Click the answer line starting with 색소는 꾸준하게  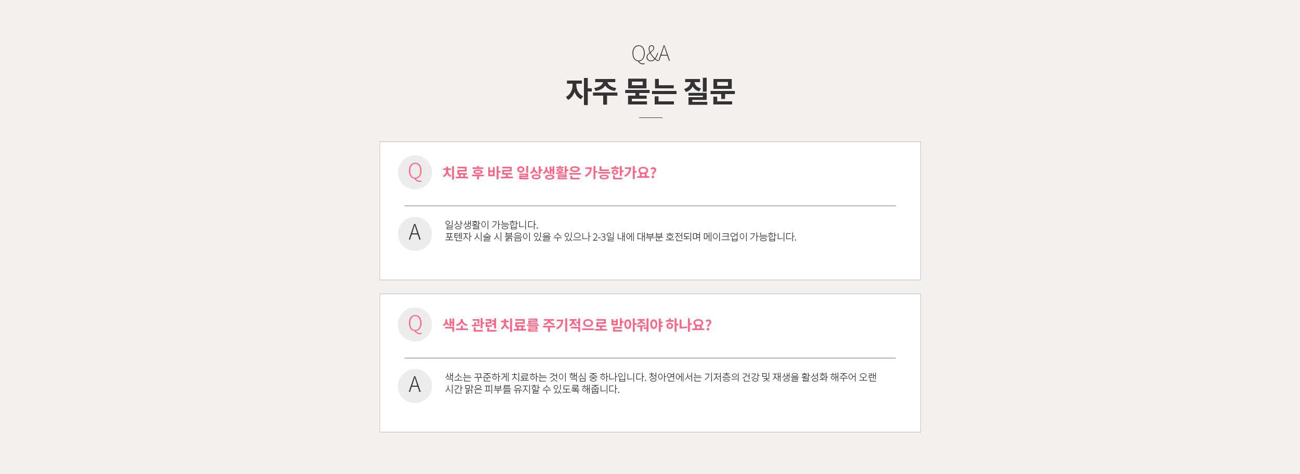660,377
